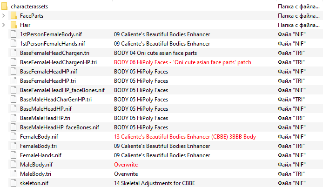323x187 pixels.
Task: Click file icon of BaseFemaleHeadChargenHP.tri
Action: point(13,62)
